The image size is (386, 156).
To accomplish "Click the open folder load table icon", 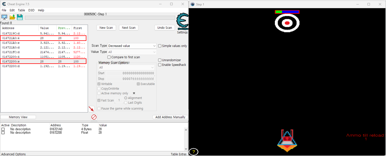I will (12, 17).
